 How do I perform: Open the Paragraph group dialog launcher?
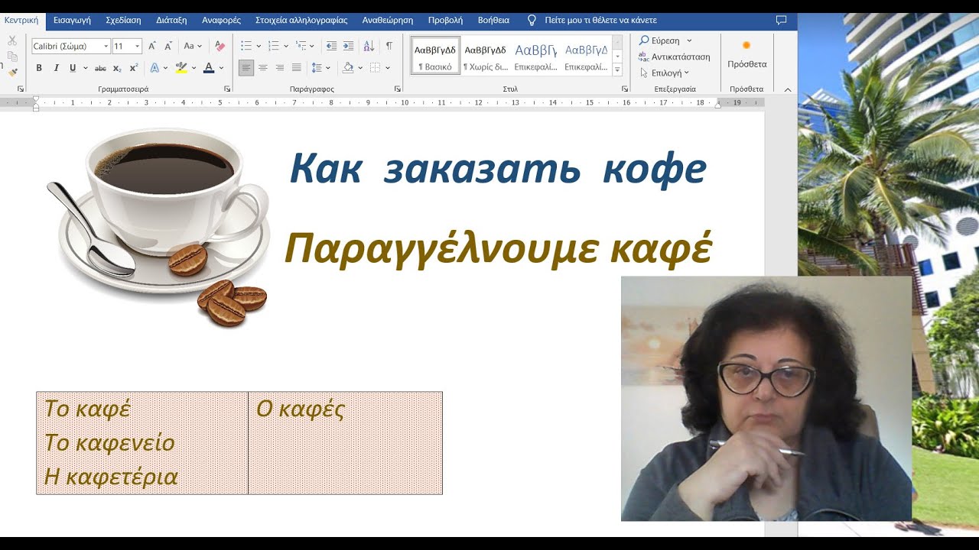398,89
